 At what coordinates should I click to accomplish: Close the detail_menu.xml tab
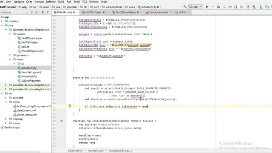[x=170, y=12]
